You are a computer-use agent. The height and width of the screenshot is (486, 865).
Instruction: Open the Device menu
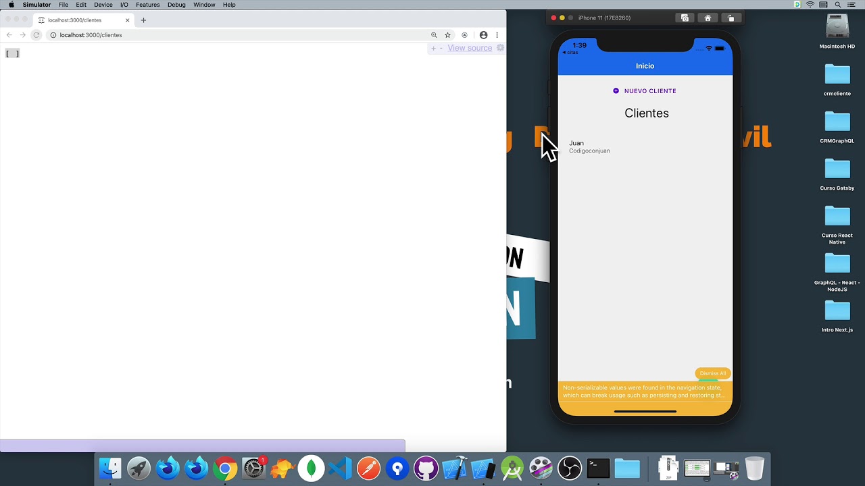coord(103,5)
